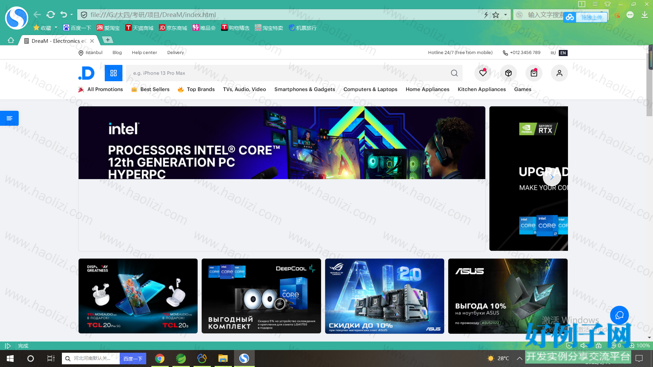
Task: Reload the page with refresh icon
Action: pyautogui.click(x=51, y=15)
